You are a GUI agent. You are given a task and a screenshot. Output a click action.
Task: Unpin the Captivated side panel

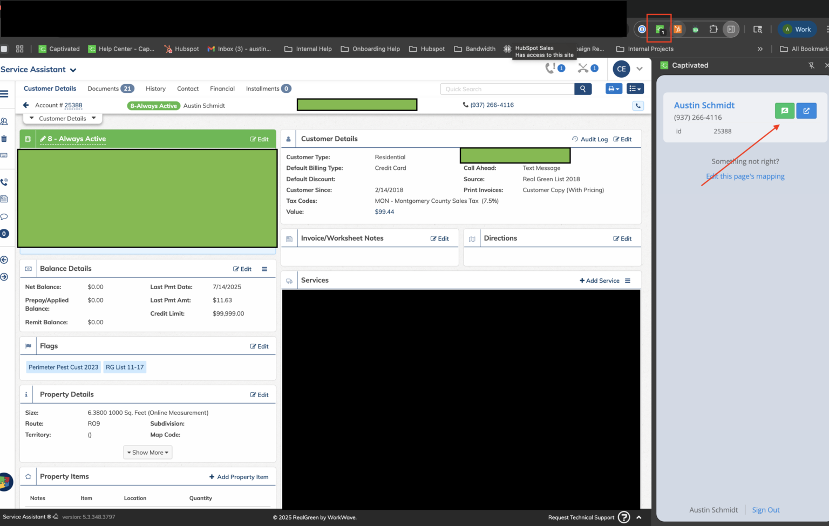click(x=811, y=65)
